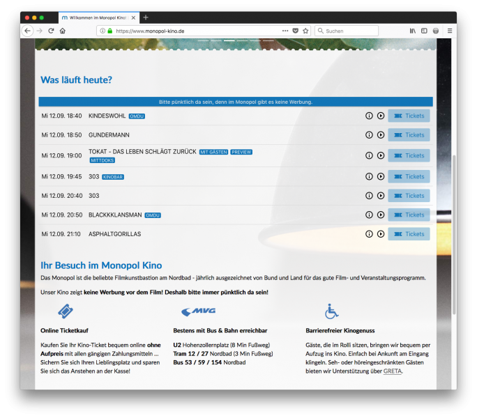The width and height of the screenshot is (477, 418).
Task: Play trailer for TOKAT
Action: (x=381, y=155)
